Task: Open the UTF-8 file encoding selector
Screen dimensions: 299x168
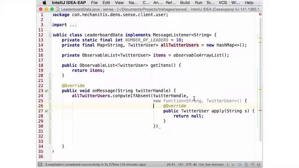Action: (191, 164)
